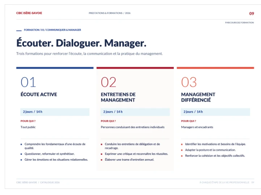Click Personnes conduisant des entretiens individuels

tap(132, 127)
